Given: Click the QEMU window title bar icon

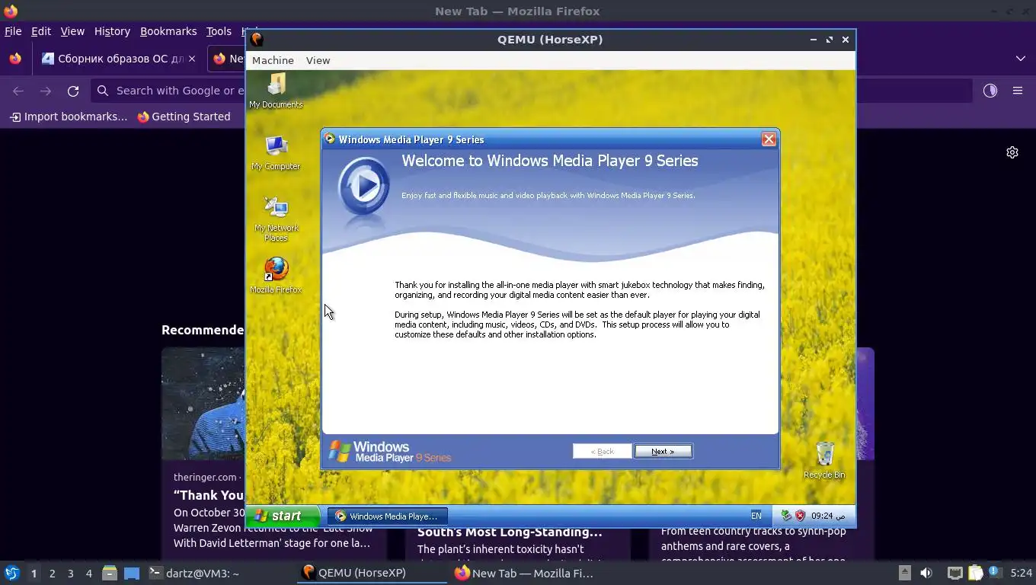Looking at the screenshot, I should click(x=257, y=40).
